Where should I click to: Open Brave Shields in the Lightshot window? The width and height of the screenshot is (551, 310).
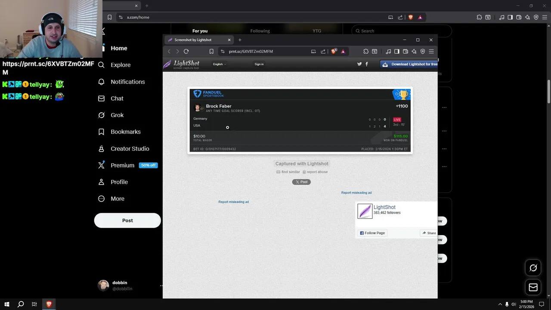[334, 51]
